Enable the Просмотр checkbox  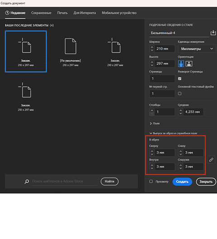(151, 181)
